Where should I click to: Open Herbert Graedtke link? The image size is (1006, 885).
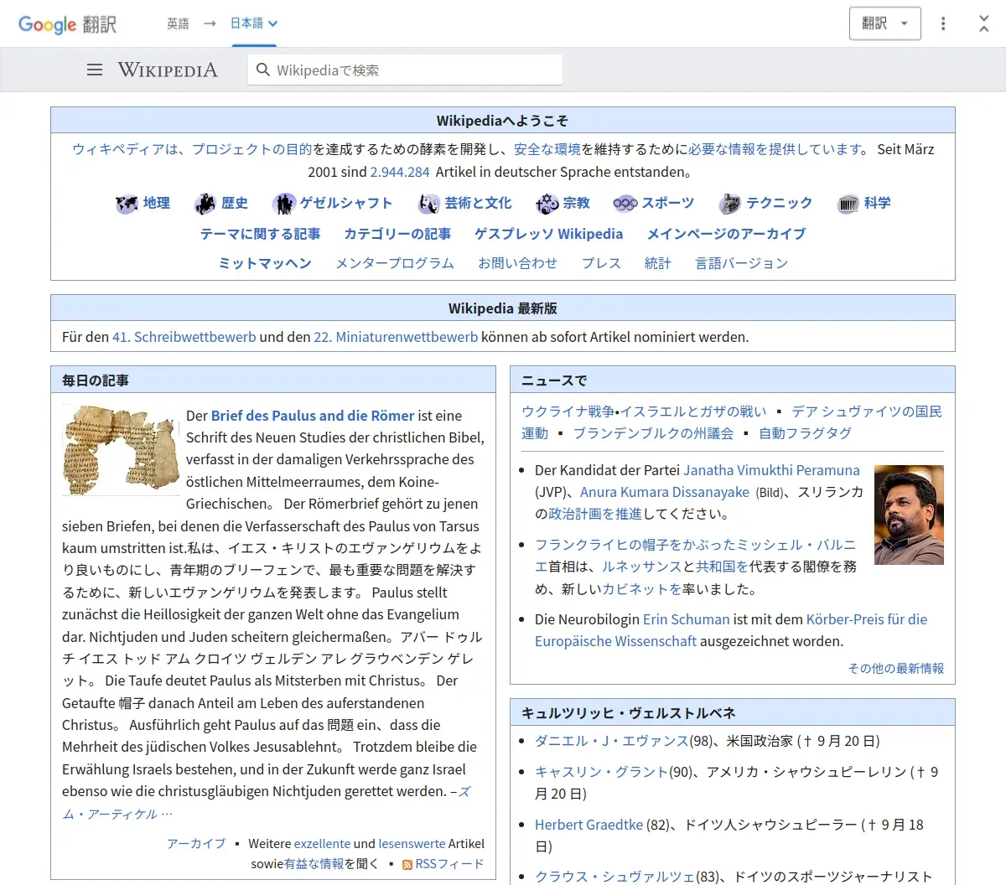[589, 825]
